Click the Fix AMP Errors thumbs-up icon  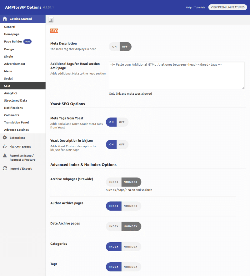pyautogui.click(x=5, y=147)
